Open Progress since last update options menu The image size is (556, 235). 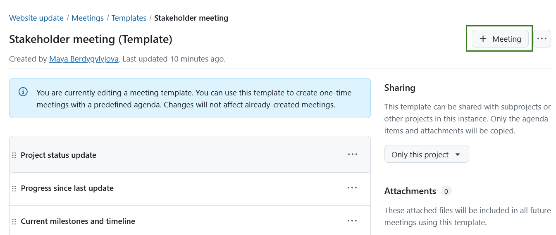tap(352, 188)
